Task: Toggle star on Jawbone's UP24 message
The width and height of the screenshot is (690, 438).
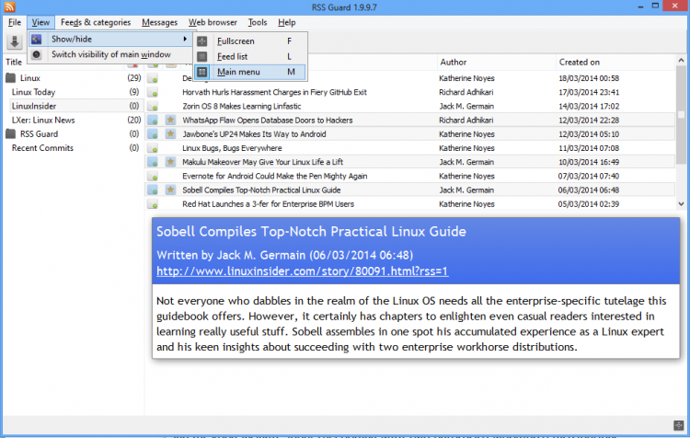Action: pyautogui.click(x=170, y=133)
